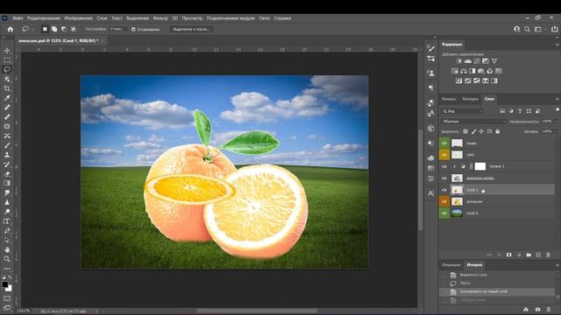This screenshot has height=315, width=561.
Task: Delete layer trash icon in layers panel
Action: pyautogui.click(x=548, y=255)
